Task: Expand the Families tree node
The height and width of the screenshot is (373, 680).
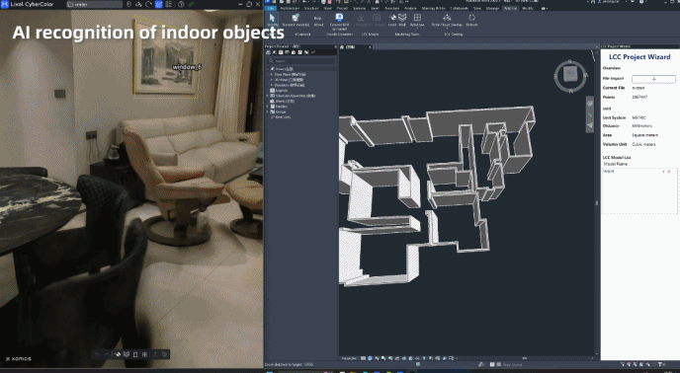Action: click(268, 107)
